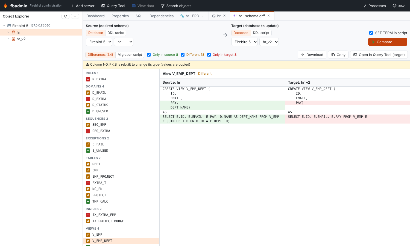Open the target database hr_v2 dropdown
The width and height of the screenshot is (410, 246).
[269, 42]
